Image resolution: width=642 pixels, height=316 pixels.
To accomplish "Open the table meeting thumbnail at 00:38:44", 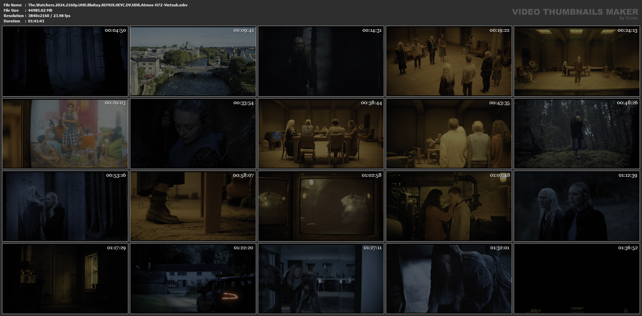I will click(x=321, y=134).
